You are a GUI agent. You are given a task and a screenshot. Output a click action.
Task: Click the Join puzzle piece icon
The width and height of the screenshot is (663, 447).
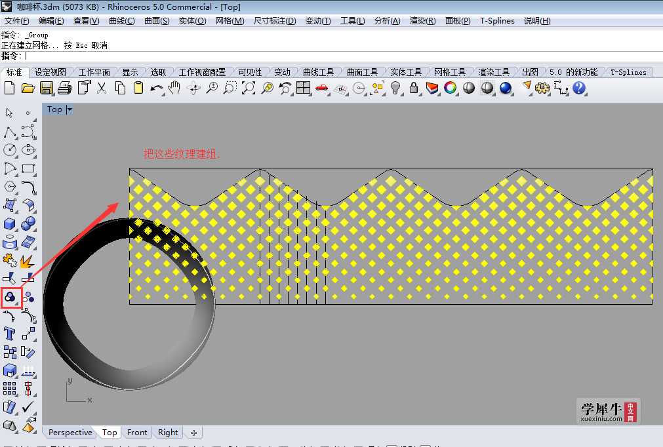tap(10, 260)
